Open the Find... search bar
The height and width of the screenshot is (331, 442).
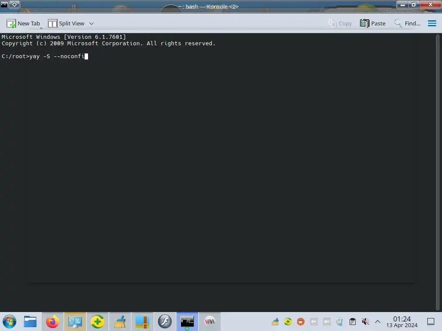407,24
